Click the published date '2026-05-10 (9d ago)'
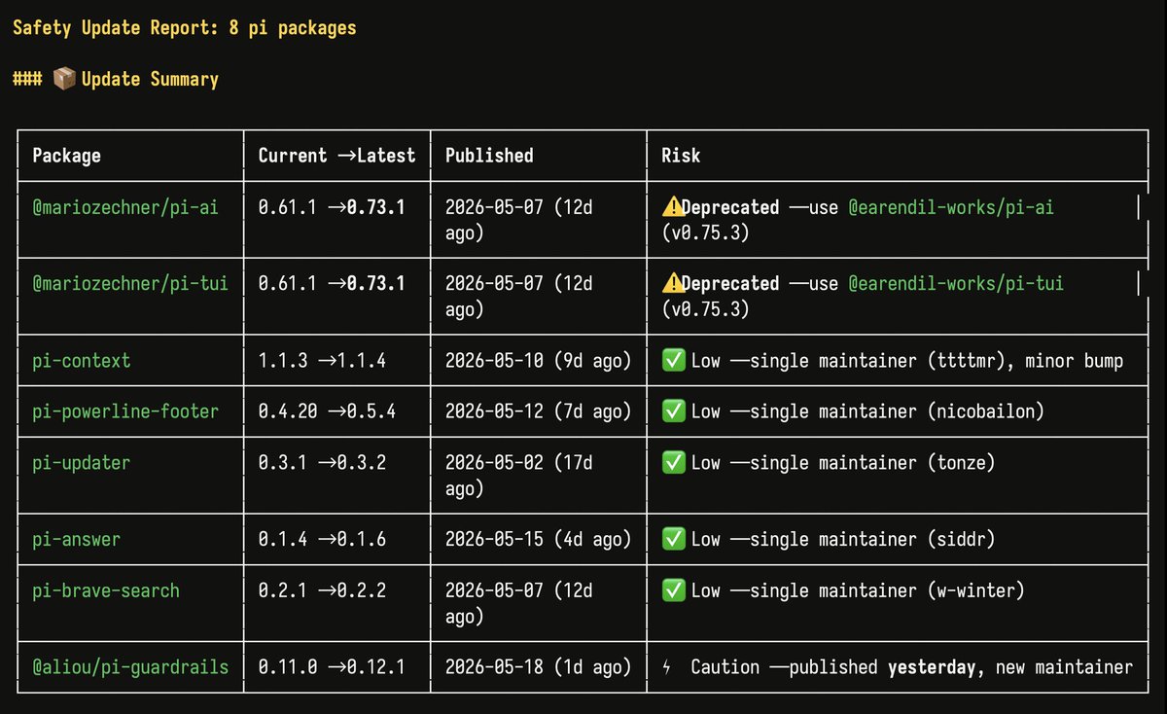This screenshot has height=714, width=1167. 538,361
